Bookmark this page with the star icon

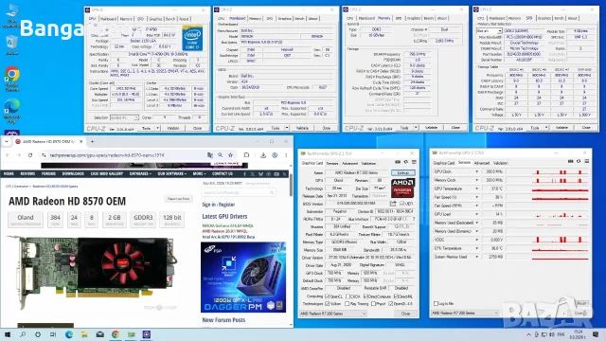coord(231,155)
